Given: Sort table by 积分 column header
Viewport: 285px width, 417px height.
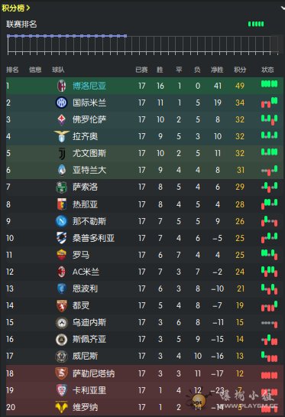Looking at the screenshot, I should (x=240, y=70).
